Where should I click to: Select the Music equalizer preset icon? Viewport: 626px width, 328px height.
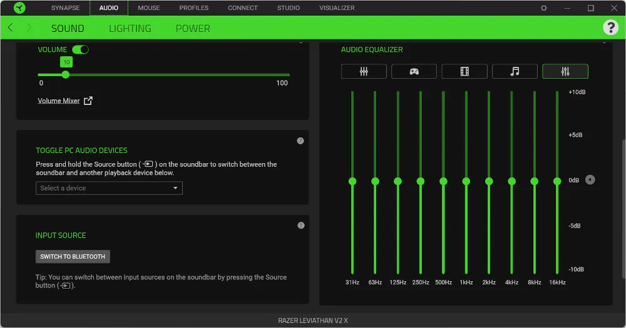[515, 71]
